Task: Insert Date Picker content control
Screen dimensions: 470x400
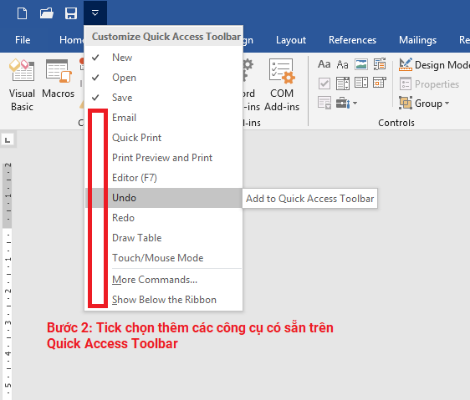Action: click(x=380, y=83)
